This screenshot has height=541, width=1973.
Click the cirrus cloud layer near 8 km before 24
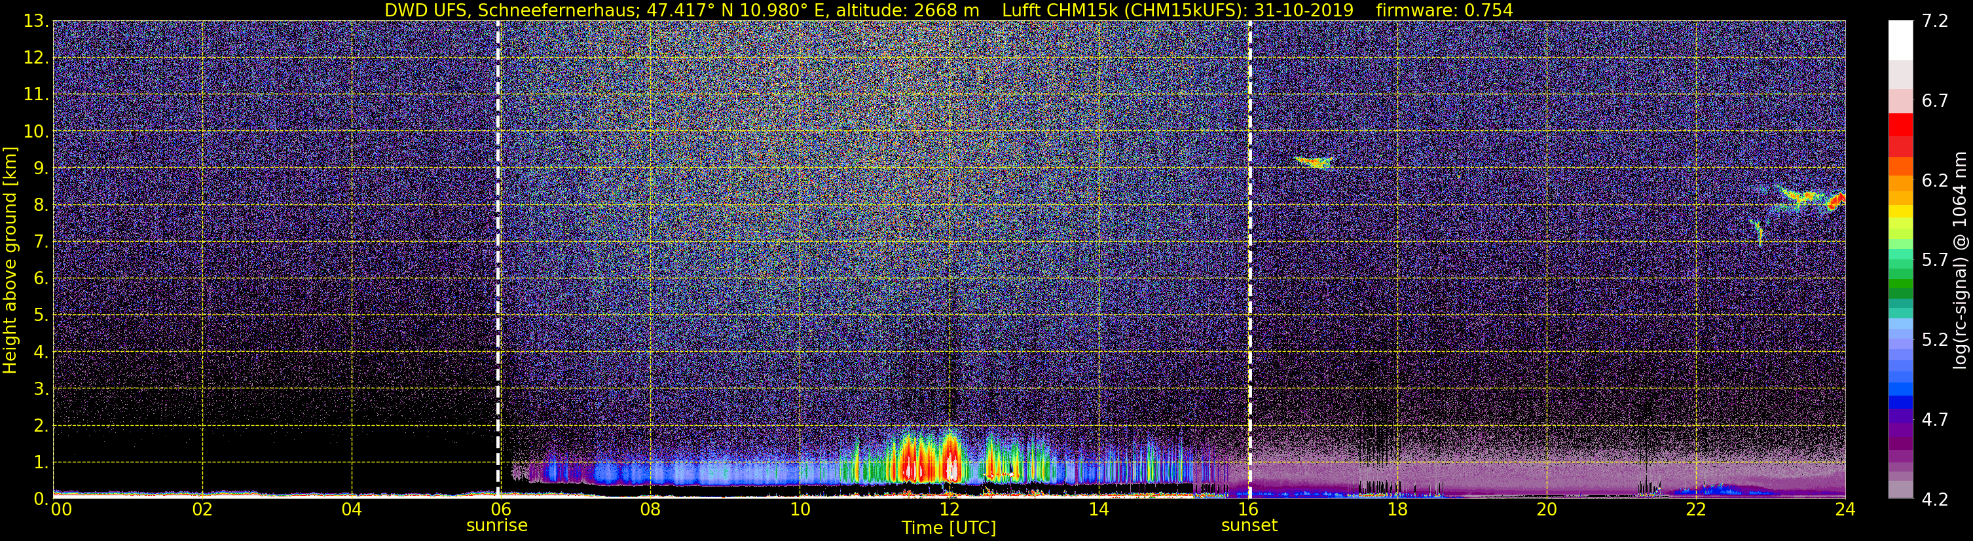(x=1811, y=198)
